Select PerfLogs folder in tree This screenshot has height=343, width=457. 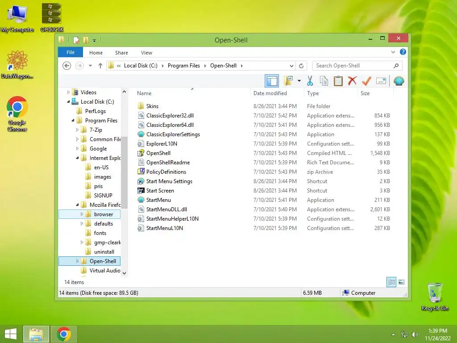[96, 111]
